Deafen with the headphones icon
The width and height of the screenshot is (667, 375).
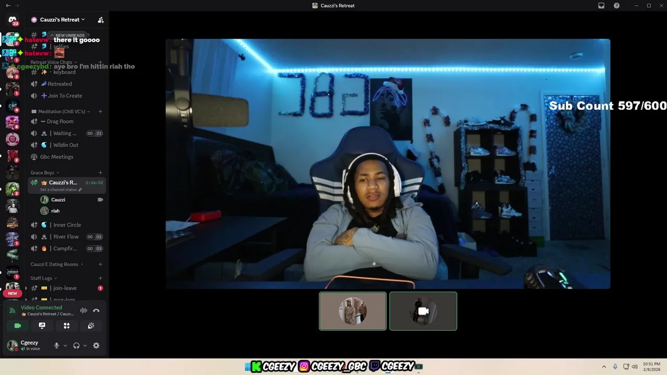(x=76, y=345)
